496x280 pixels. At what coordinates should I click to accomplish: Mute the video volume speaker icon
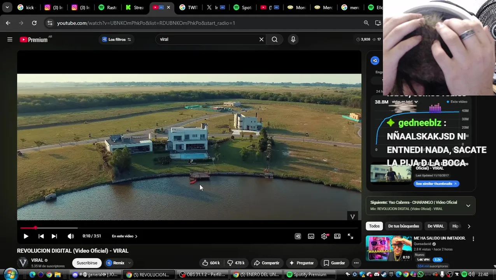point(70,236)
